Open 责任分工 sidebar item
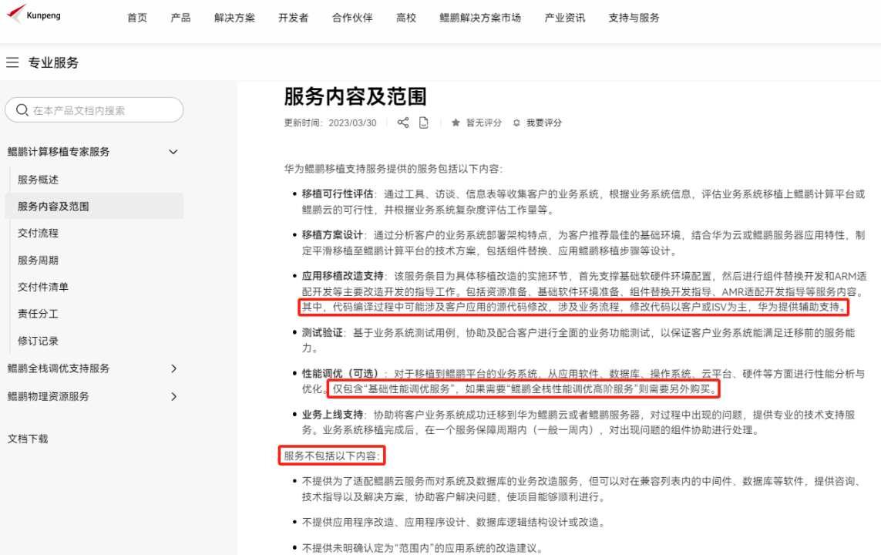 (39, 314)
